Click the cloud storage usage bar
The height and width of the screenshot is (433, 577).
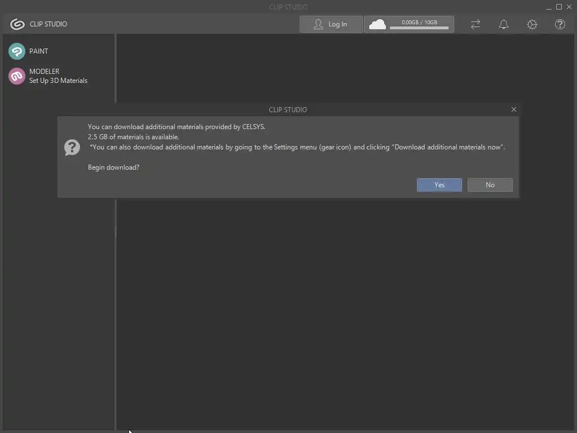coord(419,28)
